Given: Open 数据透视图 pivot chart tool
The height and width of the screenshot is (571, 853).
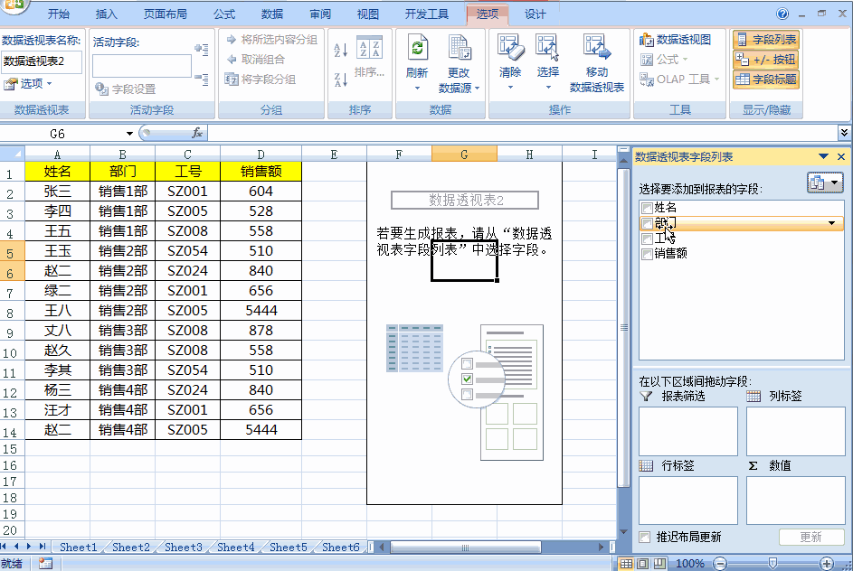Looking at the screenshot, I should (x=675, y=40).
